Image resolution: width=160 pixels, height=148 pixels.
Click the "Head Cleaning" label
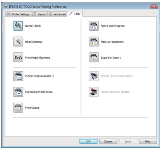point(34,42)
